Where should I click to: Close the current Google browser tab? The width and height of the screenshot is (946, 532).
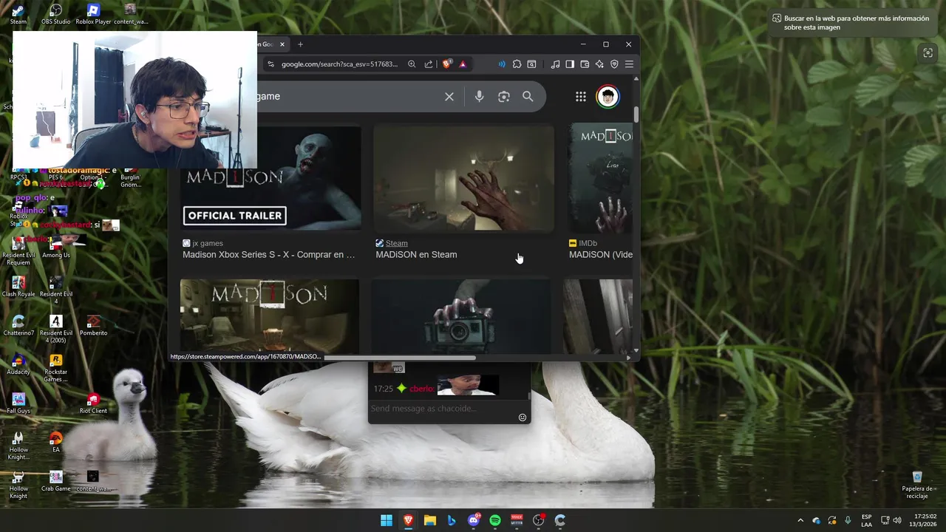282,44
